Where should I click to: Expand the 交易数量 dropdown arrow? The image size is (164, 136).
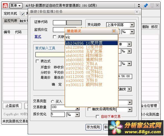point(77,109)
